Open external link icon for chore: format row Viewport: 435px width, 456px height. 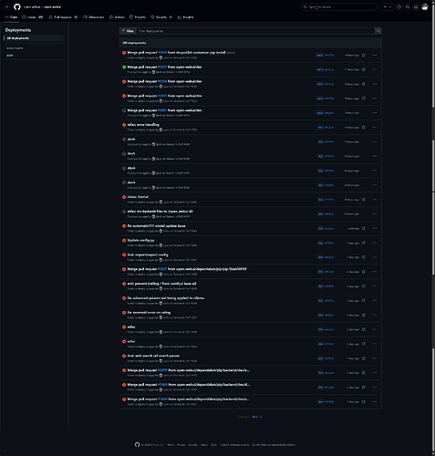tap(364, 200)
